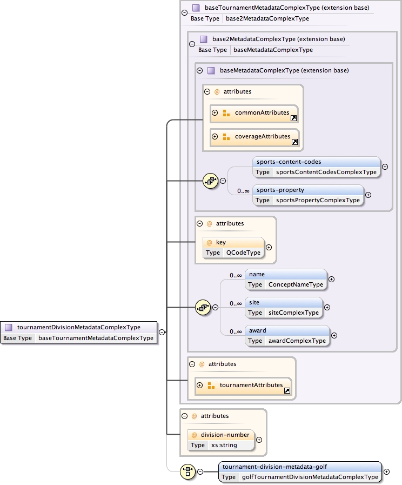
Task: Collapse the baseTournamentMetadataComplexType extension box
Action: coord(185,12)
